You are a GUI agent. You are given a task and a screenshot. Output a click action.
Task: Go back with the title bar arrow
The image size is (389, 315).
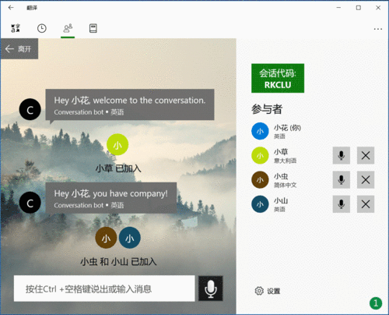pos(11,8)
